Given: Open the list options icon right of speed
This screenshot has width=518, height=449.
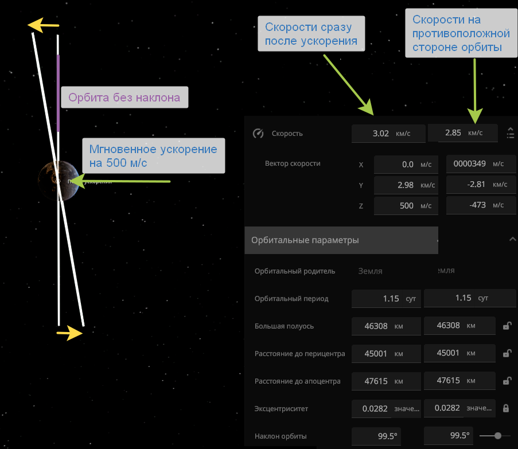Looking at the screenshot, I should point(511,133).
